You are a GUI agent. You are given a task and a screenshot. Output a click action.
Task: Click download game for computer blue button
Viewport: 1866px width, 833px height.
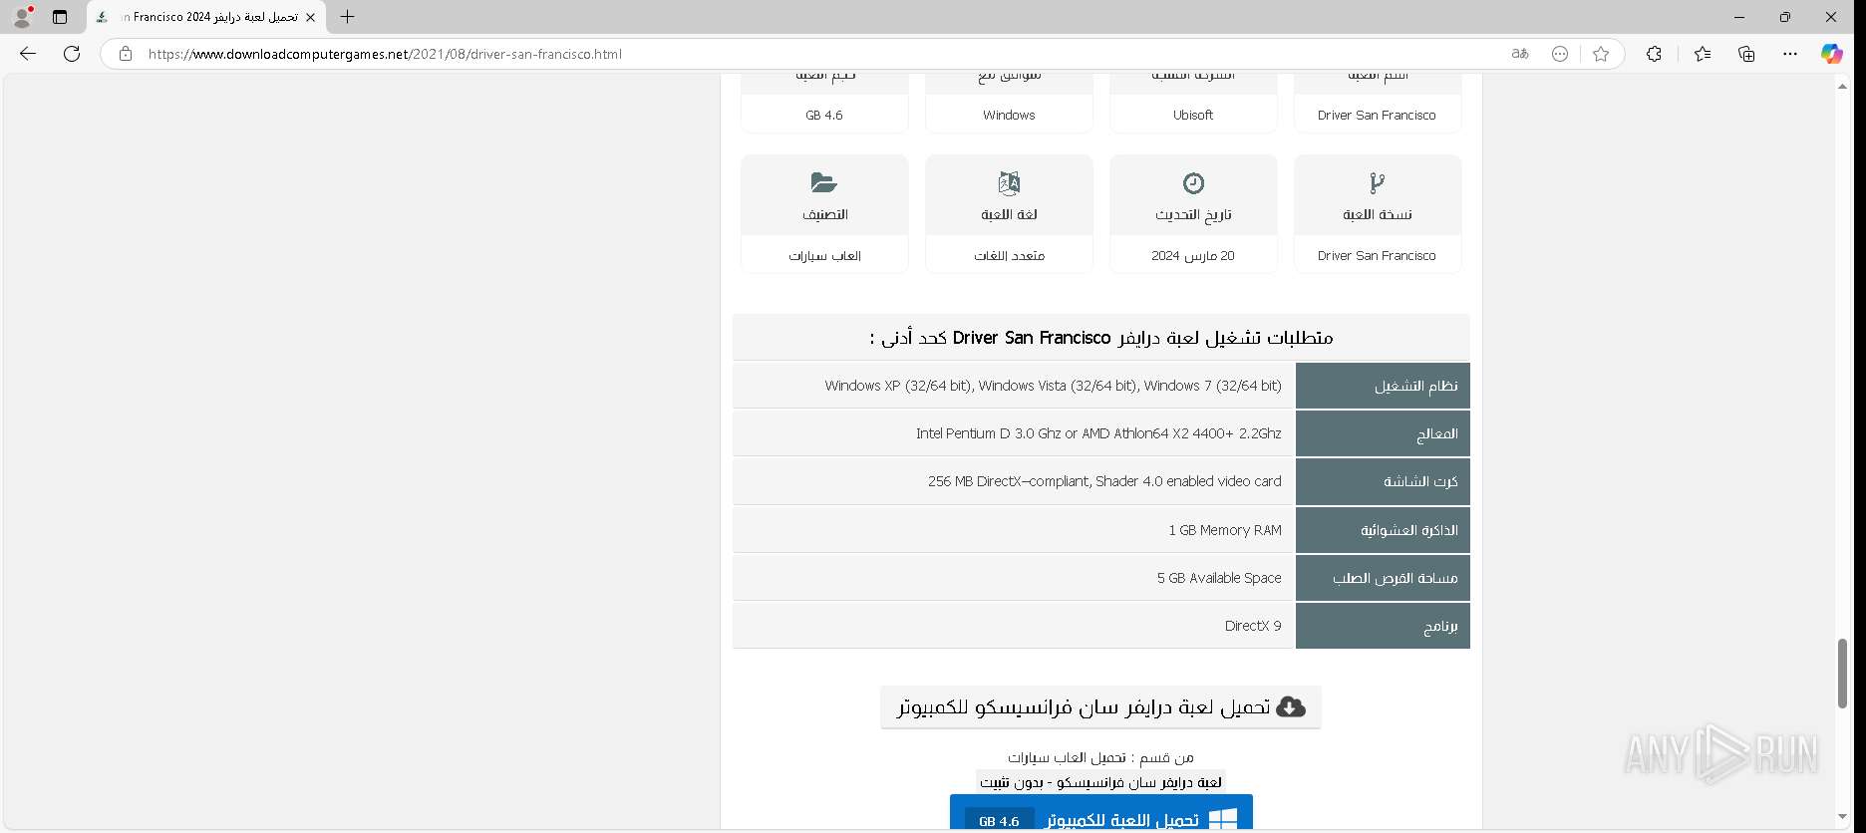1100,814
